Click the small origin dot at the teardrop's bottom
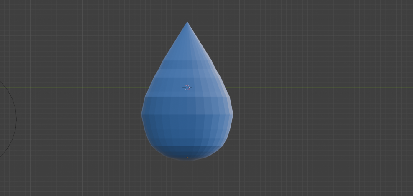The height and width of the screenshot is (196, 413). coord(187,158)
